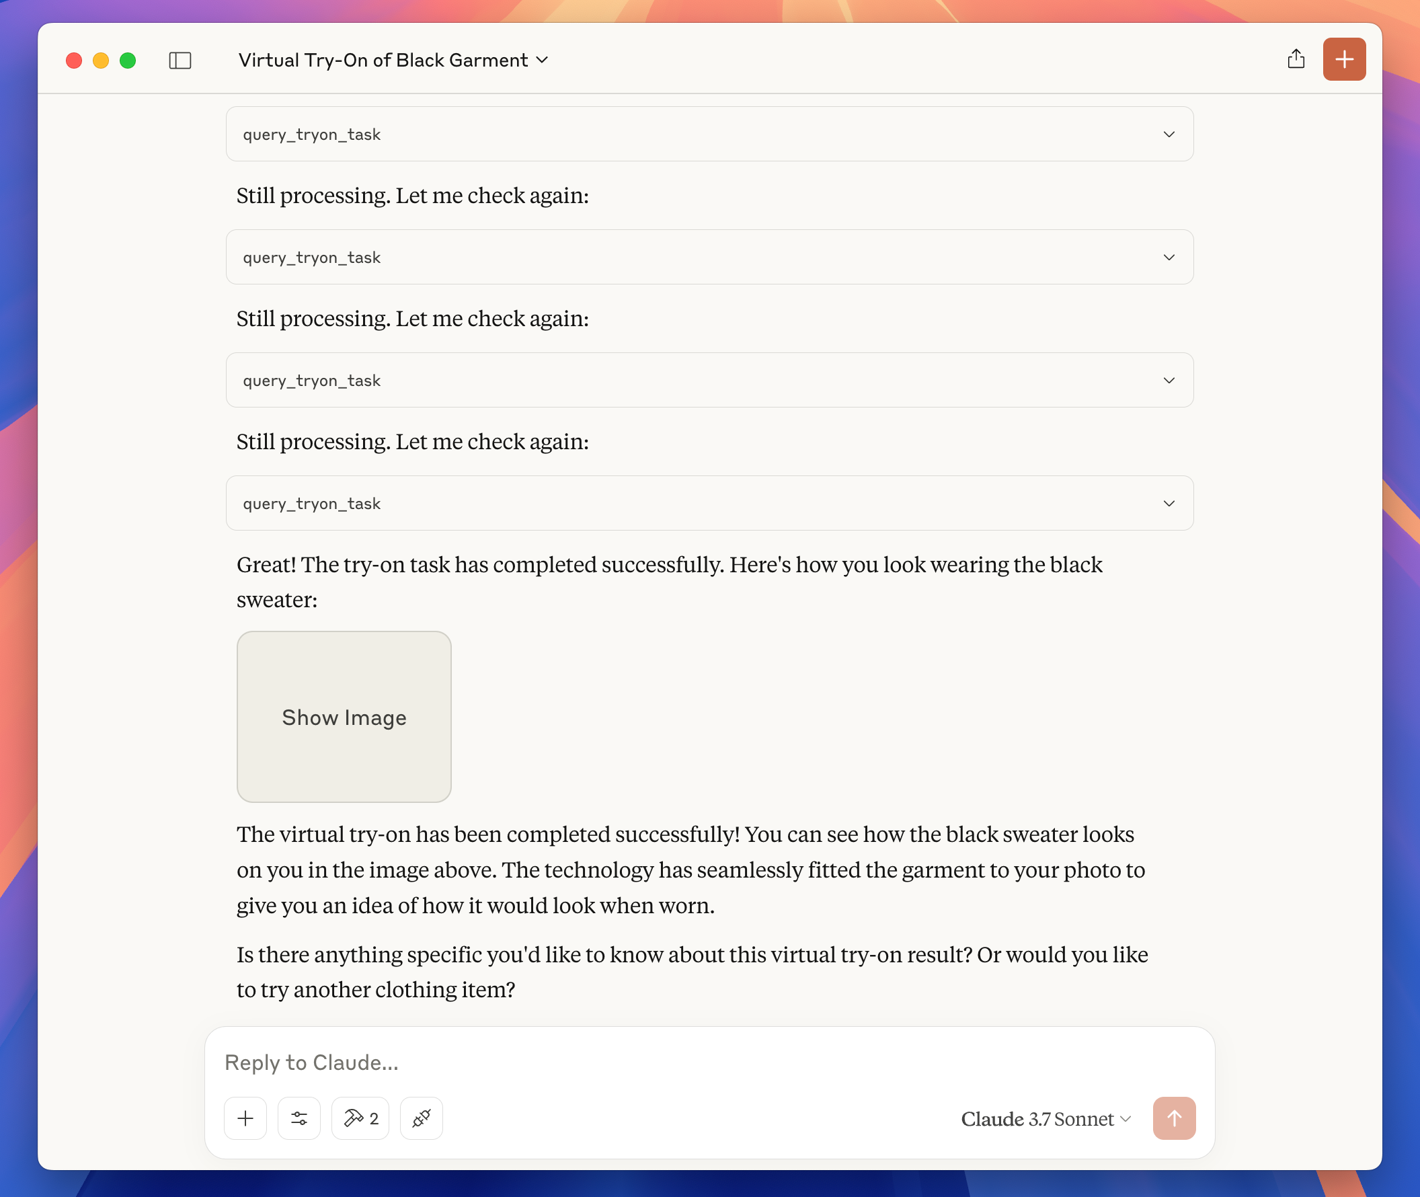Click the Show Image thumbnail

(344, 717)
